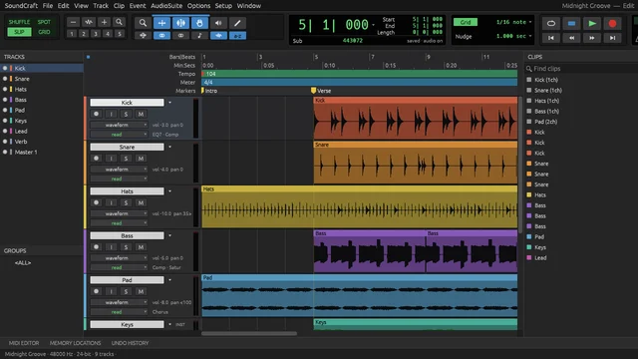Activate the Selector tool
Viewport: 638px width, 359px height.
tap(180, 23)
